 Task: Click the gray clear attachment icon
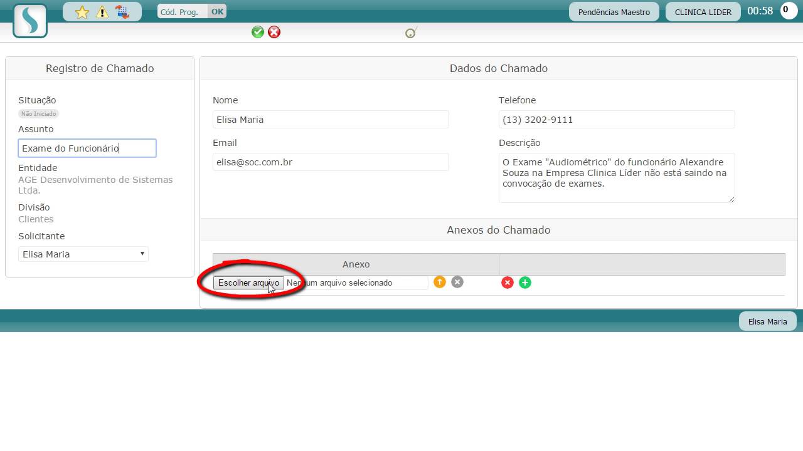(457, 282)
